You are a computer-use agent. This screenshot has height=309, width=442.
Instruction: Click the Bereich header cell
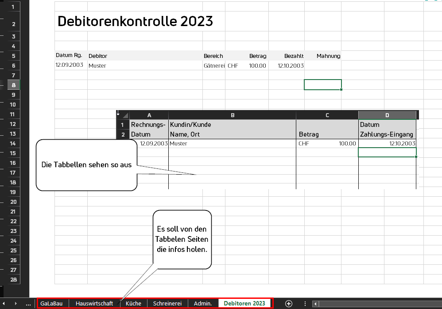[x=213, y=56]
